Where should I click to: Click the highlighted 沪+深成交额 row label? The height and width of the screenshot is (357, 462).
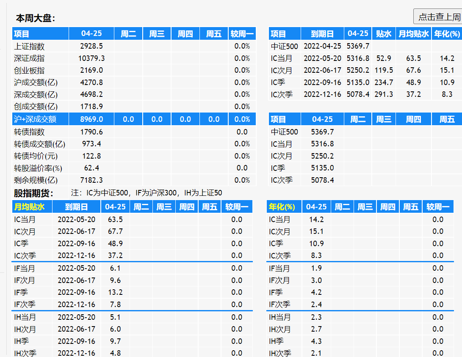coord(35,119)
